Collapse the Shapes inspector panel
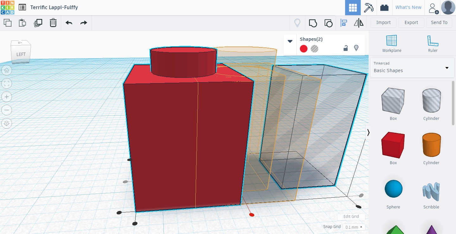Screen dimensions: 456x234 (x=290, y=41)
